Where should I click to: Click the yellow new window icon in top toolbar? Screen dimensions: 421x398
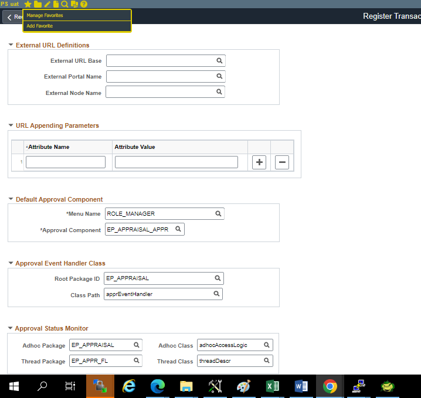click(74, 4)
